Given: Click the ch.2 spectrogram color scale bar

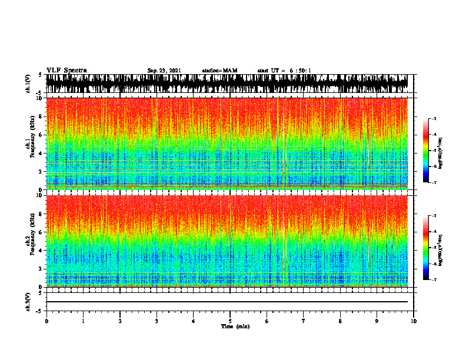Looking at the screenshot, I should 425,248.
